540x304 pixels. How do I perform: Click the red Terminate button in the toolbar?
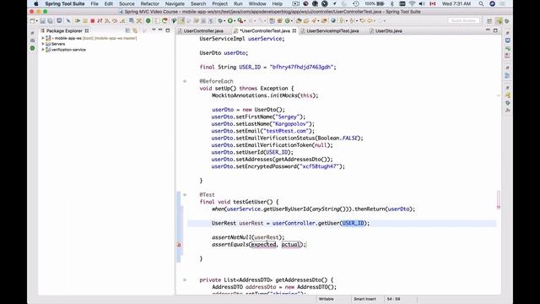[x=92, y=21]
